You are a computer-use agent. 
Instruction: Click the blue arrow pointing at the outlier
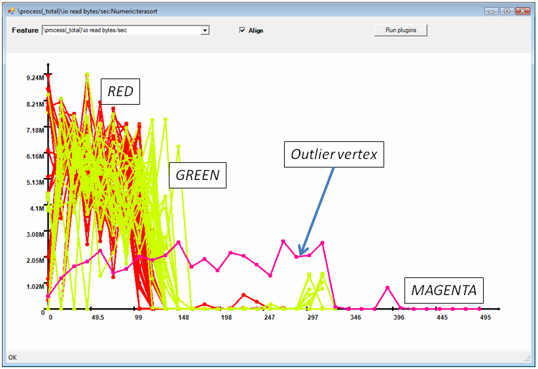coord(315,211)
